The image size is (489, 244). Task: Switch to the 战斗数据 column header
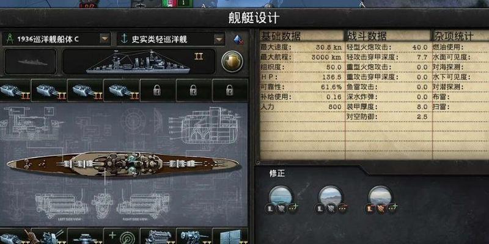point(367,36)
